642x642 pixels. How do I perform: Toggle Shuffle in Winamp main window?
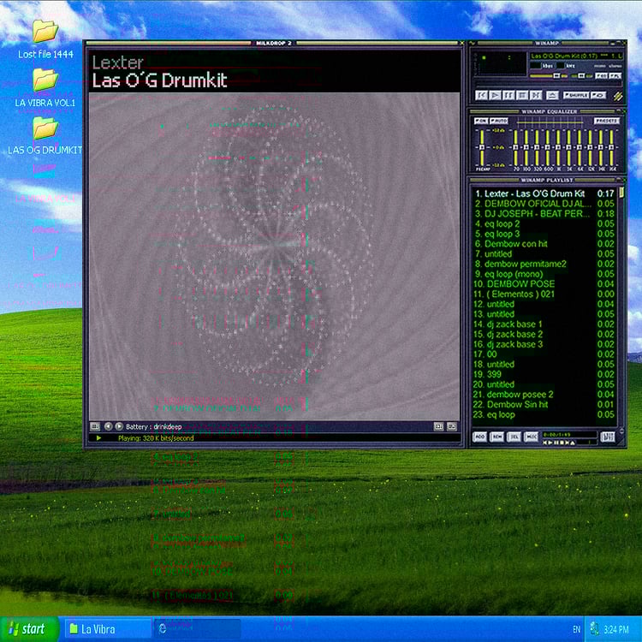[576, 95]
